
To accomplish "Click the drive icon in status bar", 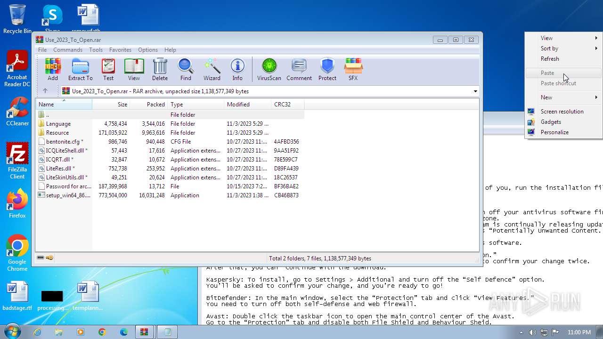I will [x=41, y=258].
